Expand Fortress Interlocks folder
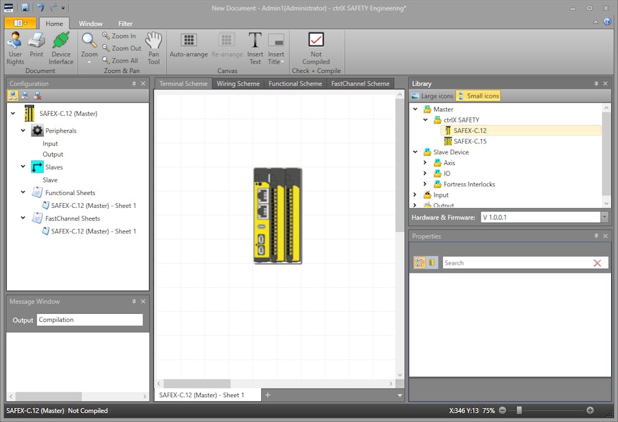 click(x=425, y=184)
